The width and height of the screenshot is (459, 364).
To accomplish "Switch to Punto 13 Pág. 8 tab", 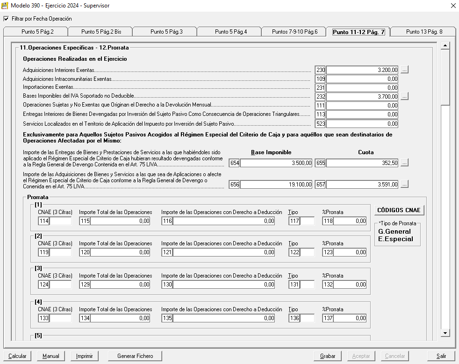I will tap(424, 32).
